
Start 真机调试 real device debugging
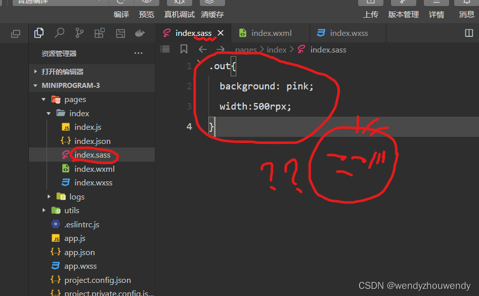tap(178, 14)
